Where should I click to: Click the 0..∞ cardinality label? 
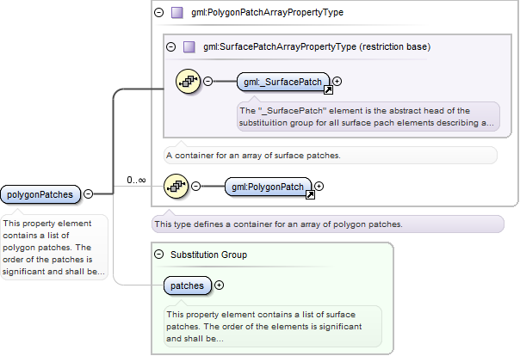pyautogui.click(x=136, y=181)
